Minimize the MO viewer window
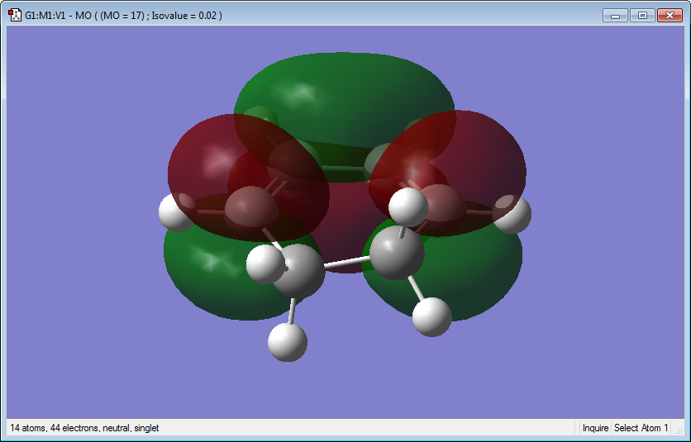 (616, 16)
